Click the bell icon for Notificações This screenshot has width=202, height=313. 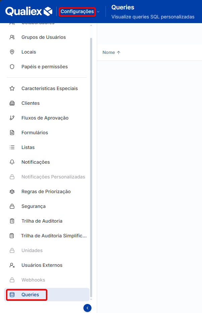tap(12, 162)
